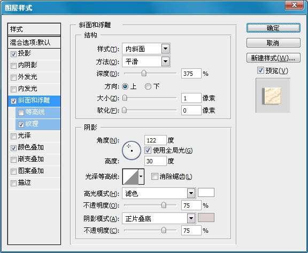Enable the 渐变叠加 checkbox
Image resolution: width=308 pixels, height=253 pixels.
[x=13, y=160]
